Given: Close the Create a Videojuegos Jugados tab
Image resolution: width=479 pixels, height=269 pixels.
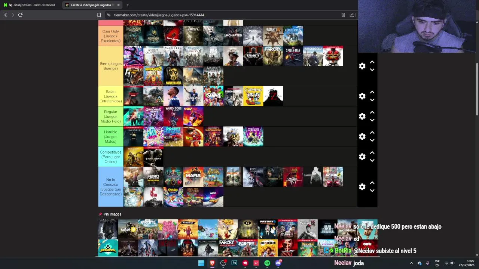Looking at the screenshot, I should (118, 5).
